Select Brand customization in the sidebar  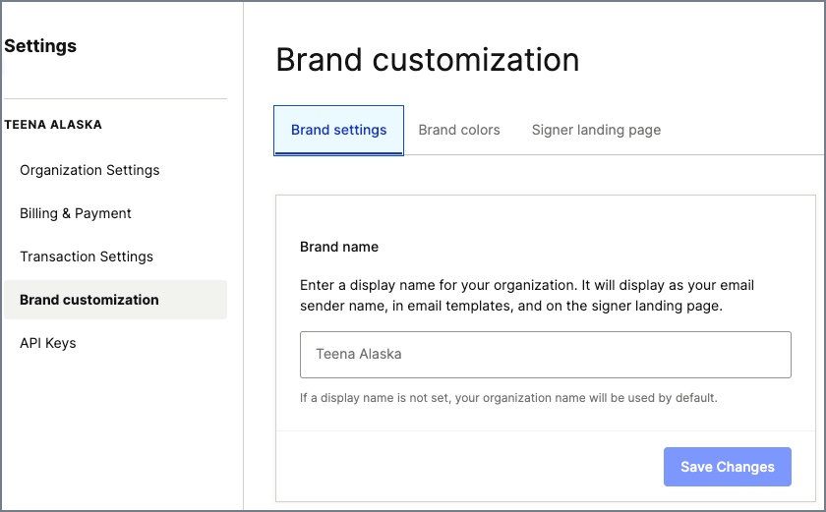(115, 300)
